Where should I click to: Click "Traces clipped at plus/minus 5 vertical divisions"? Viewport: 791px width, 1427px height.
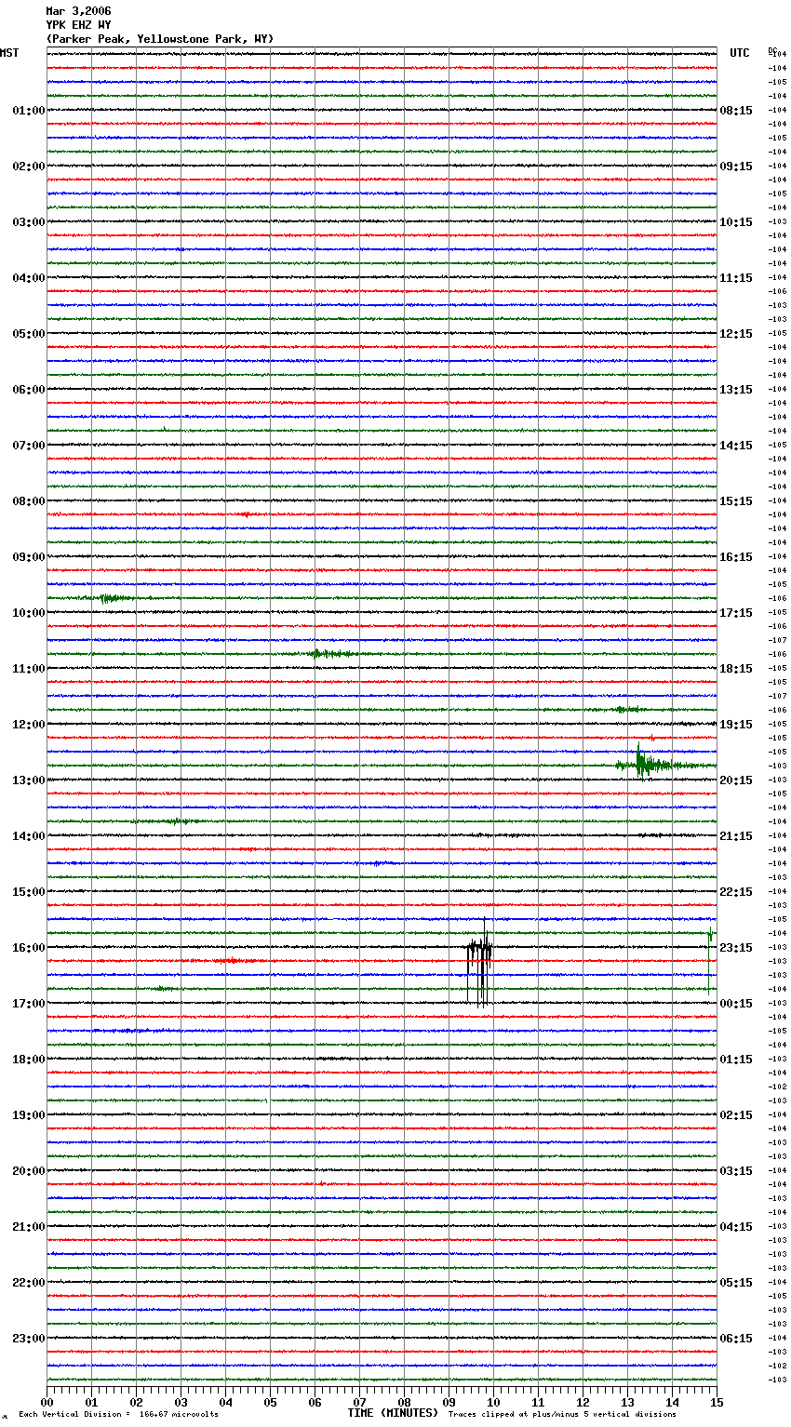(562, 1415)
